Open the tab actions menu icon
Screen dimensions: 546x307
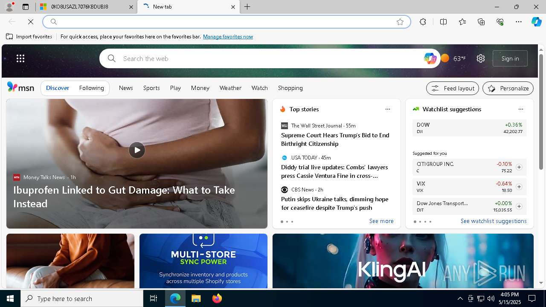point(26,7)
